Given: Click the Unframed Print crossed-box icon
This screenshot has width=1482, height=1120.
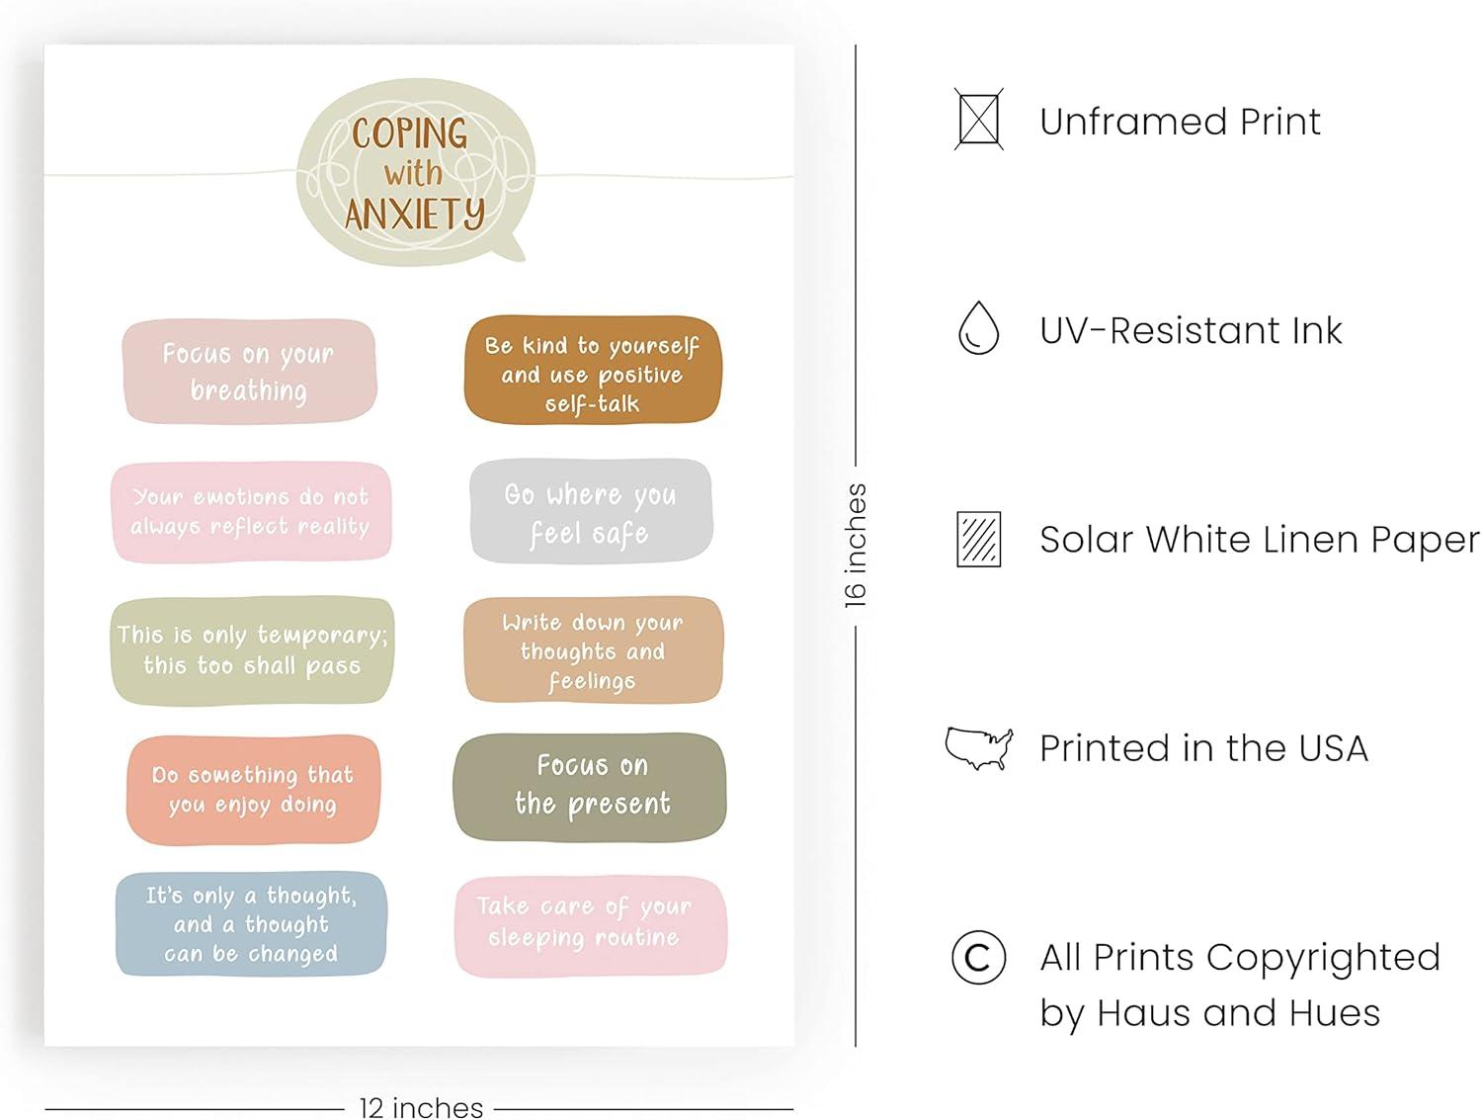Looking at the screenshot, I should [978, 120].
